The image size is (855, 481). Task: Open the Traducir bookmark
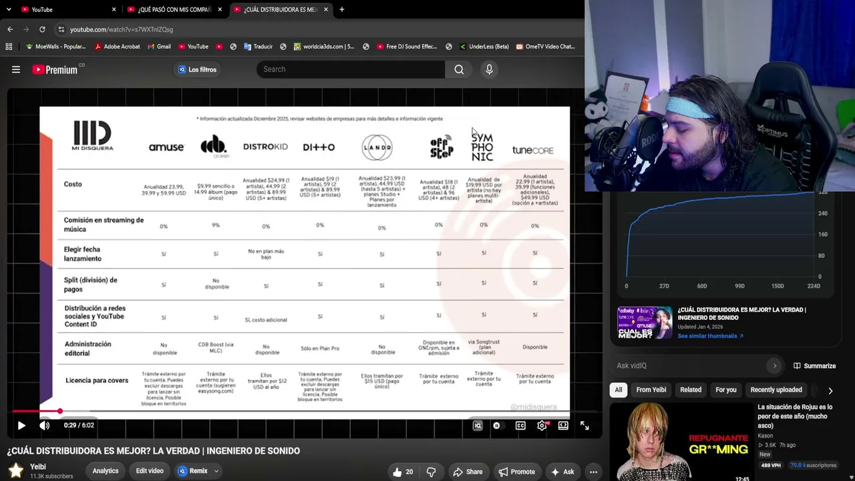258,47
